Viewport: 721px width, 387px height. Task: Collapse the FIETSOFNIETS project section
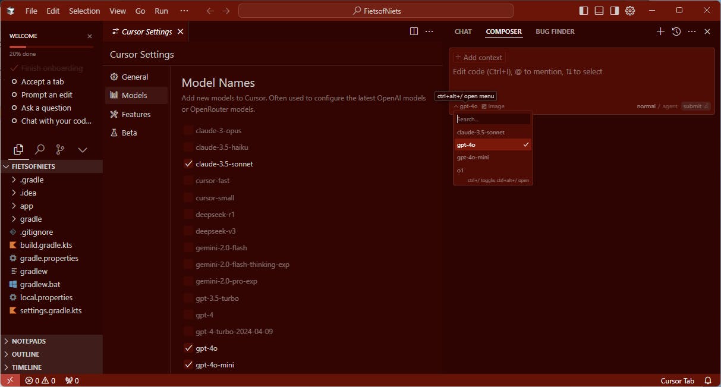[51, 166]
